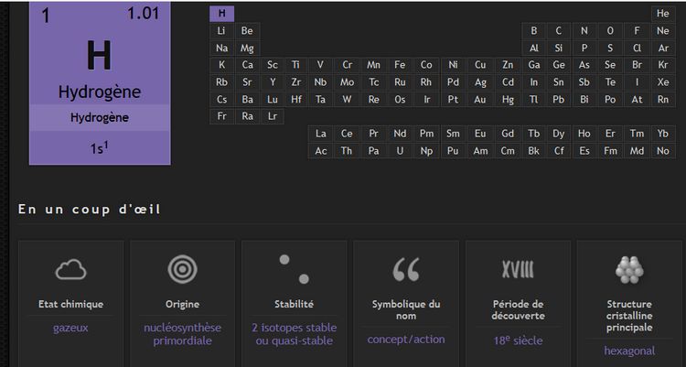Open the 18e siècle link
This screenshot has width=686, height=367.
pos(518,340)
